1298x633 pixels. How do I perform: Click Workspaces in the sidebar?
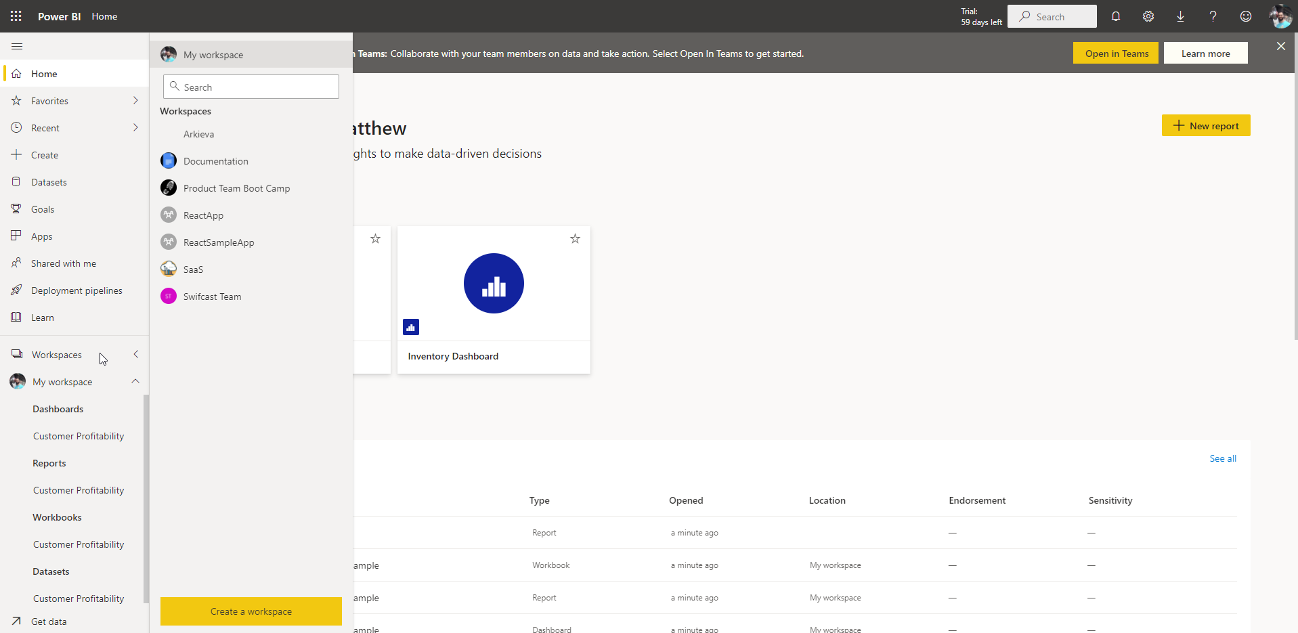click(57, 355)
